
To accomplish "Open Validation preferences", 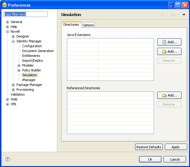I will pos(18,94).
